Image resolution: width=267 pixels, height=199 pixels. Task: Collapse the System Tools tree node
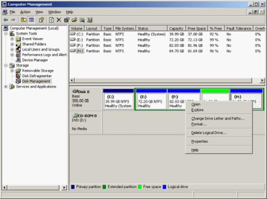tap(6, 34)
